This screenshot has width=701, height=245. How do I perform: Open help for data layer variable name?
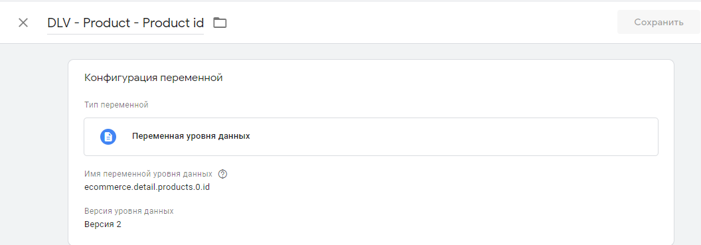point(222,174)
